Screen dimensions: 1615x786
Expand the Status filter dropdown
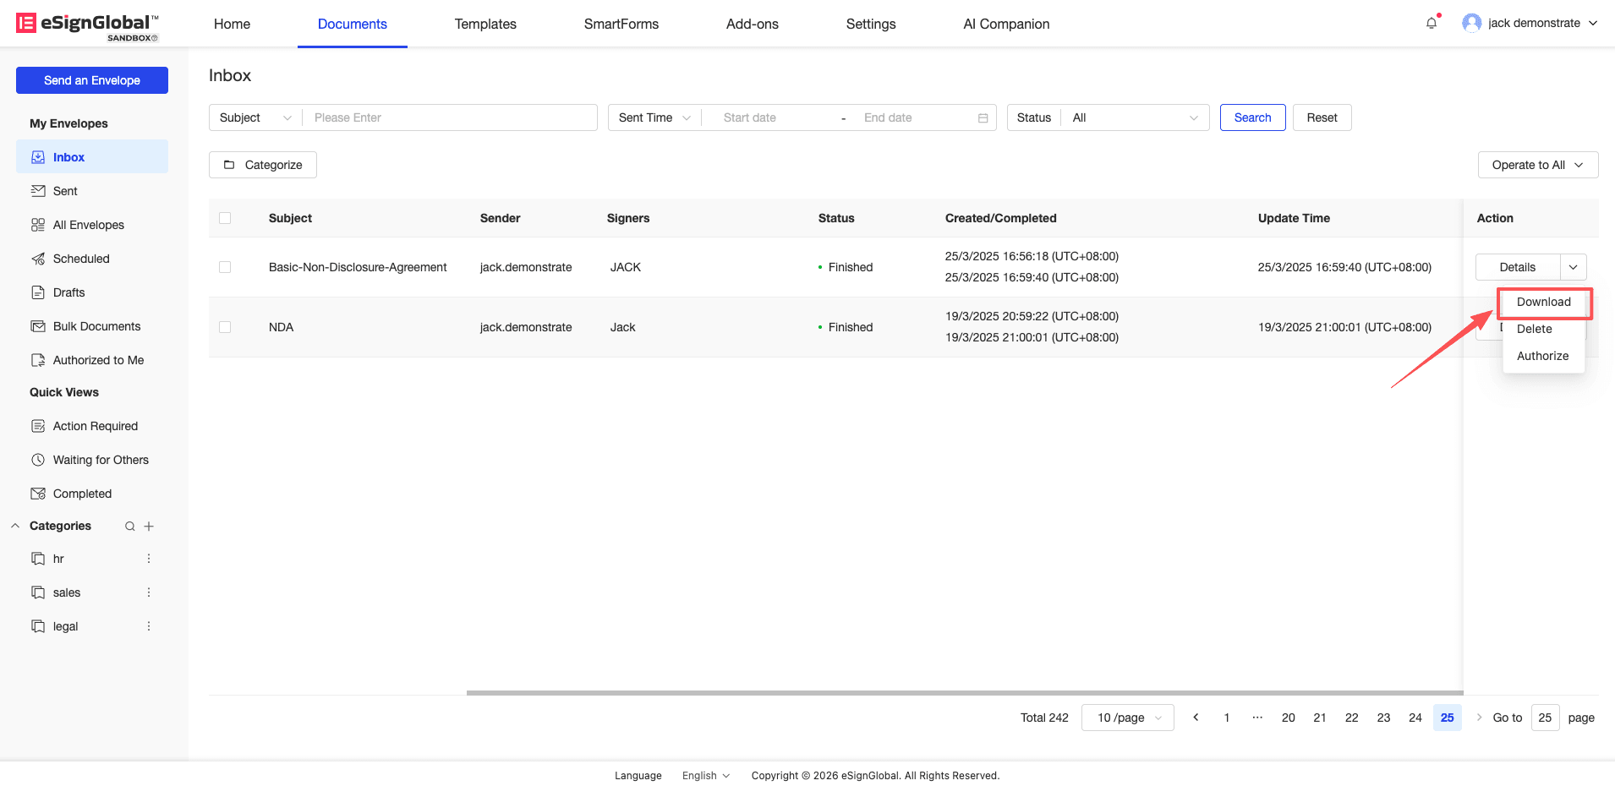[x=1133, y=117]
